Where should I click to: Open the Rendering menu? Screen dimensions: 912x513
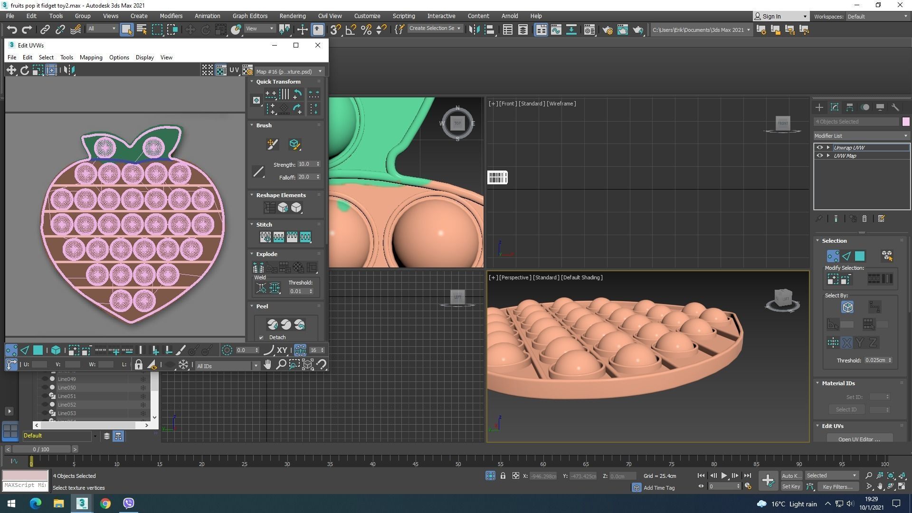292,16
